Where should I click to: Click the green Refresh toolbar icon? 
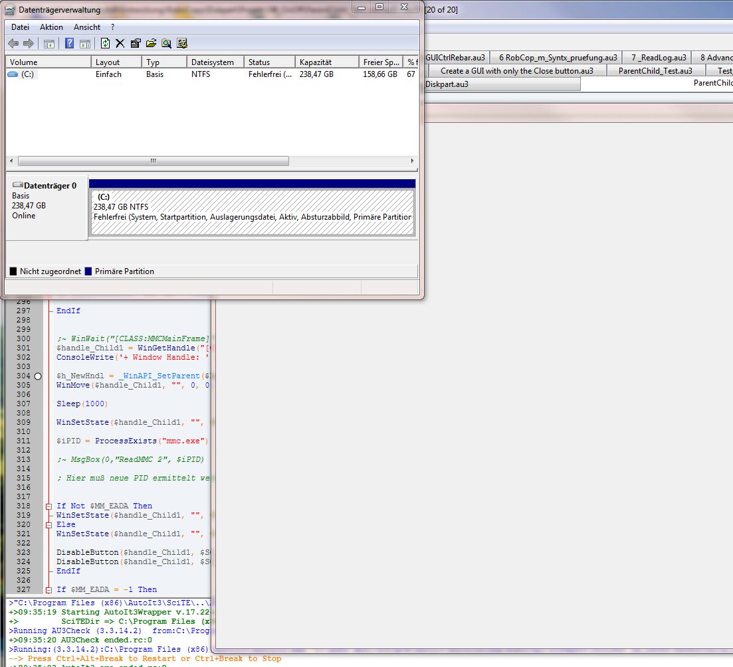click(x=105, y=44)
